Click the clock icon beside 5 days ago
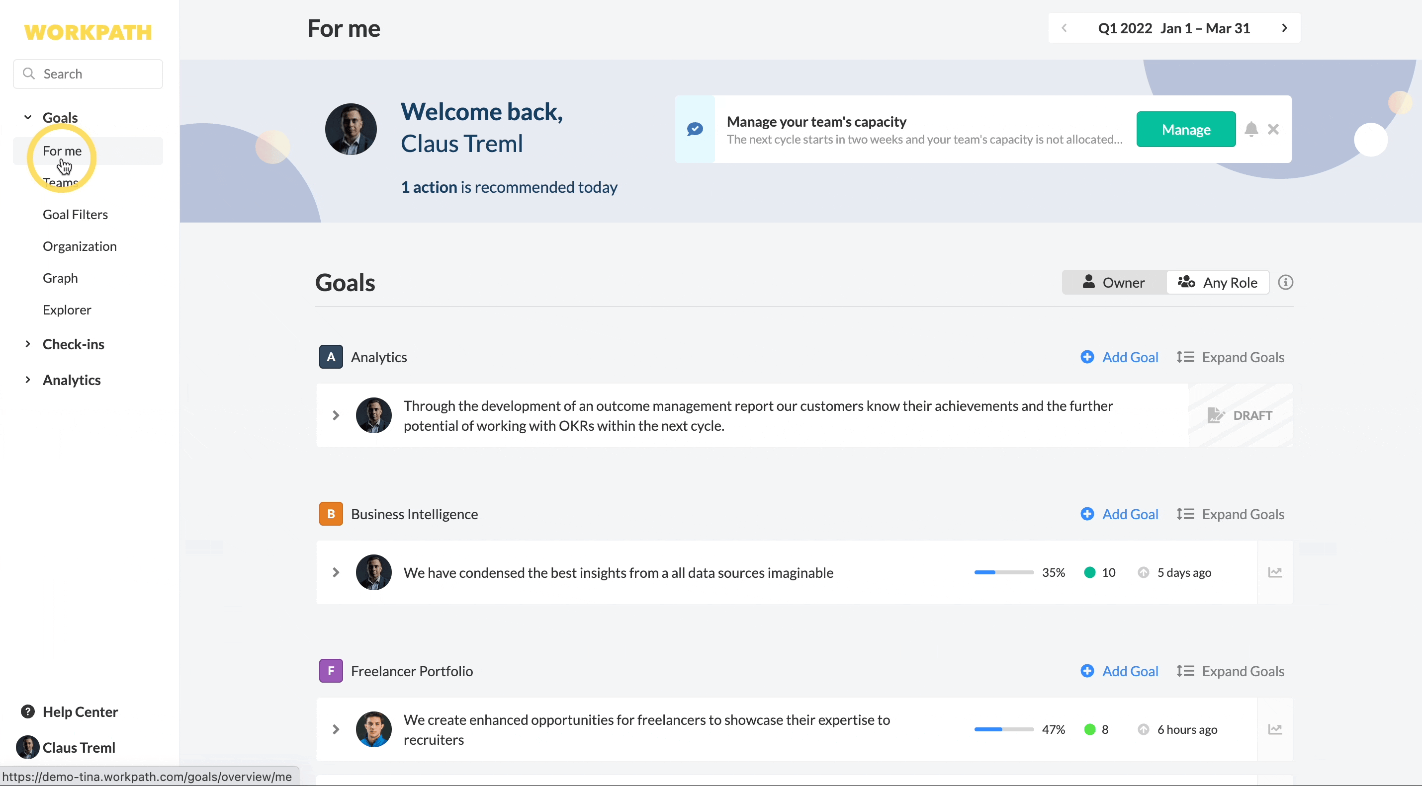The height and width of the screenshot is (786, 1422). pos(1143,572)
